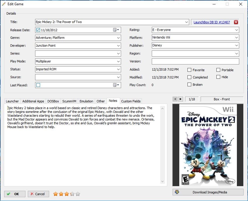Expand the Series dropdown
The height and width of the screenshot is (201, 248).
click(118, 54)
